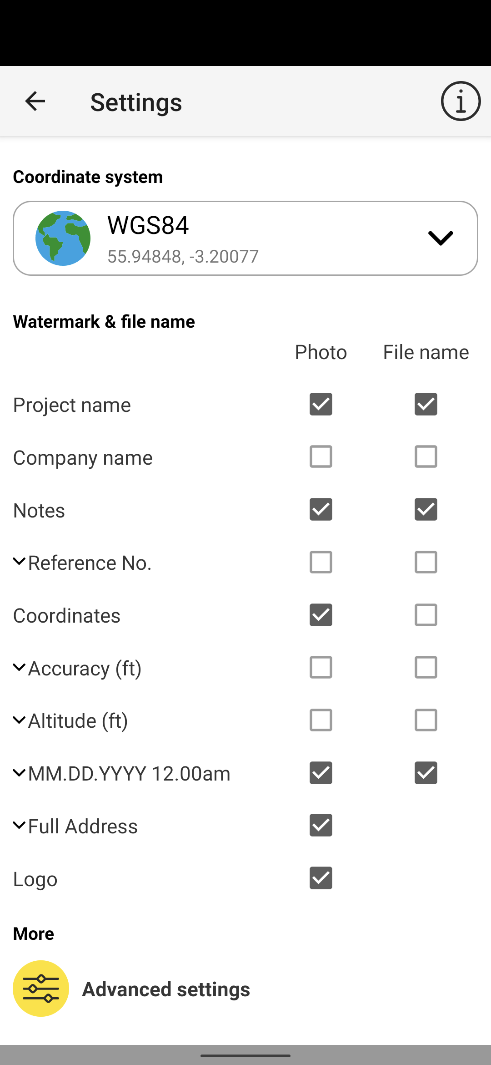This screenshot has height=1065, width=491.
Task: Expand the Accuracy (ft) options chevron
Action: pos(19,668)
